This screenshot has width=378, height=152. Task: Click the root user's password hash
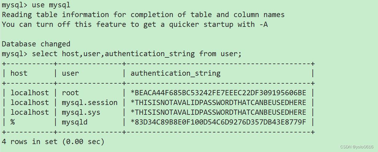(218, 93)
